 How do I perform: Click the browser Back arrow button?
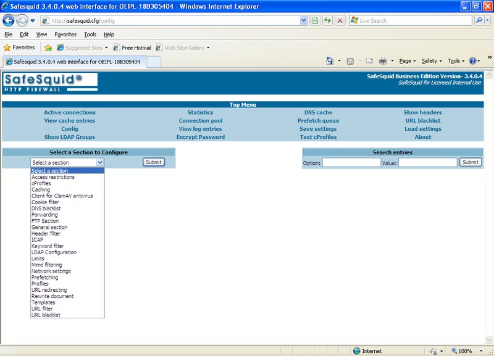click(9, 21)
